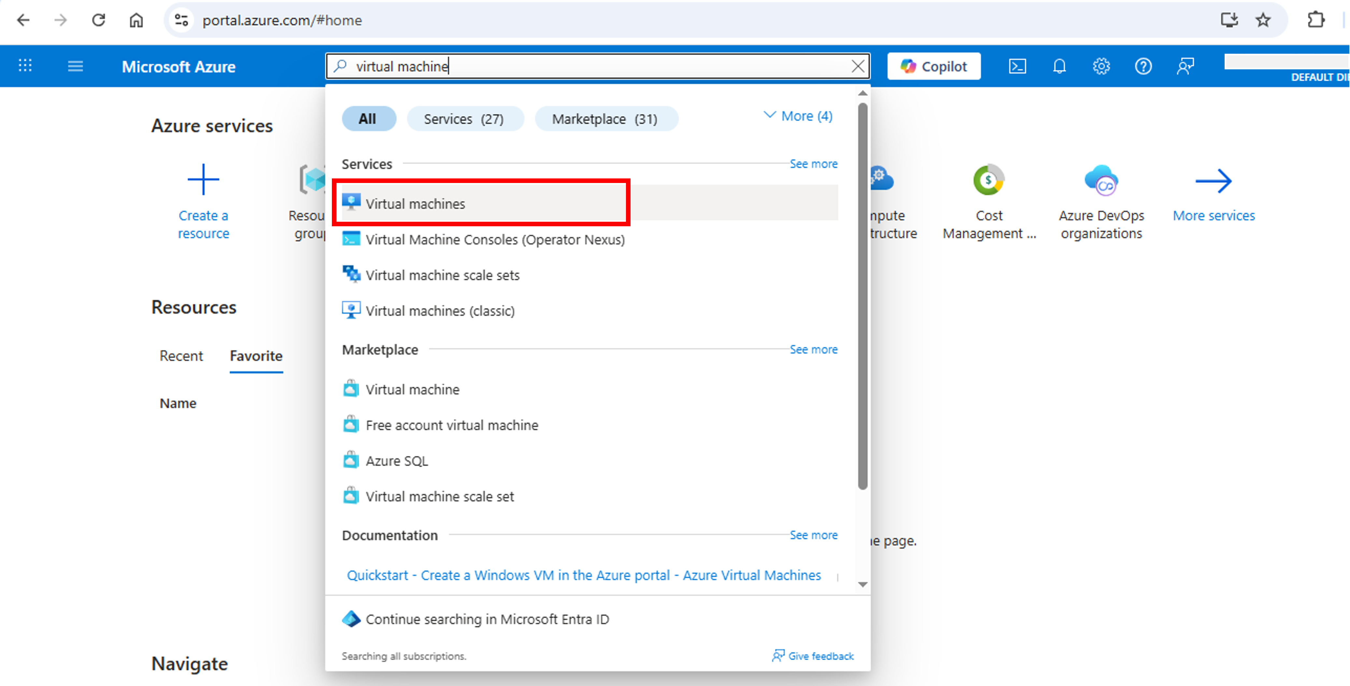Open Cloud Shell terminal icon
The image size is (1350, 686).
(x=1017, y=65)
